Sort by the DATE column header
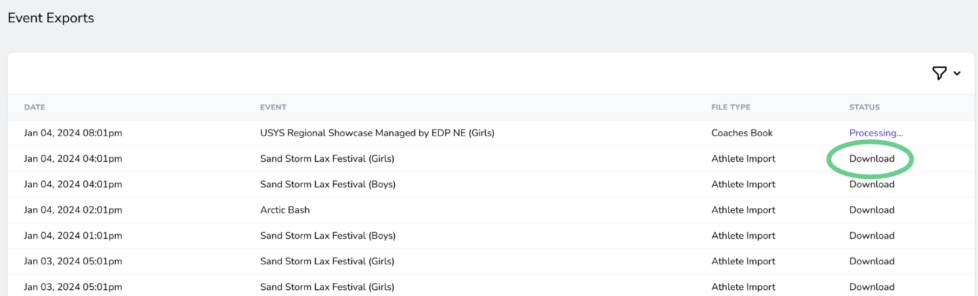This screenshot has width=978, height=296. click(35, 107)
